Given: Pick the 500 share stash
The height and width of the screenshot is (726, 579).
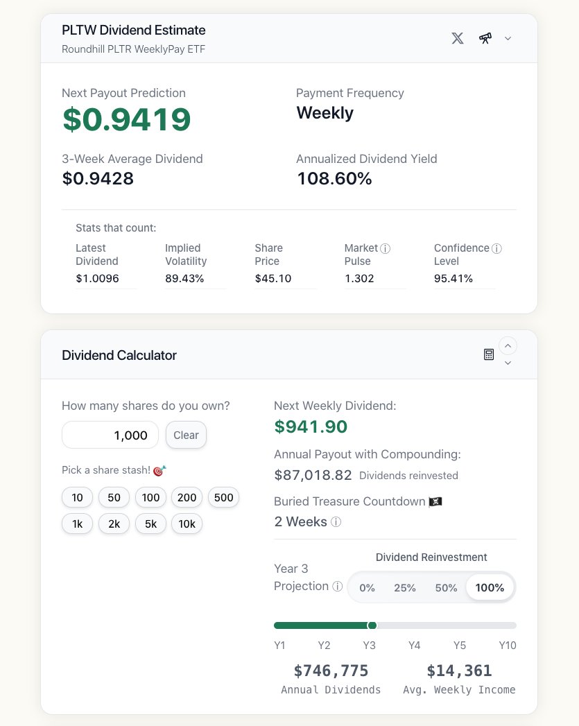Looking at the screenshot, I should (223, 497).
